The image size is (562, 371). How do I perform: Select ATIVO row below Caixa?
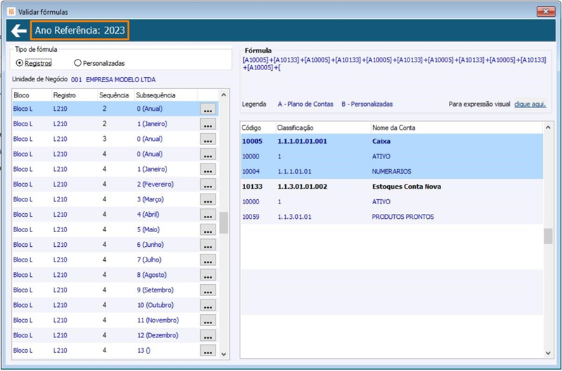click(x=392, y=156)
